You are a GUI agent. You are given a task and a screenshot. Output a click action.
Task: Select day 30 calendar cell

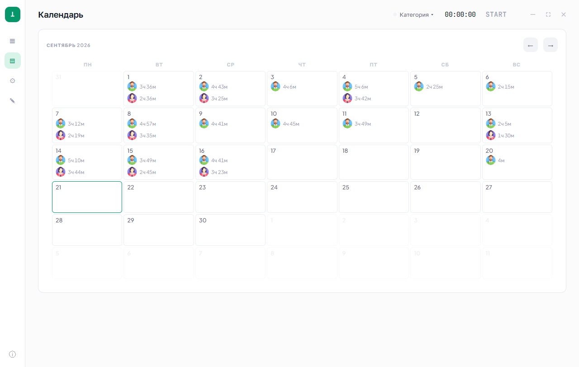coord(230,230)
